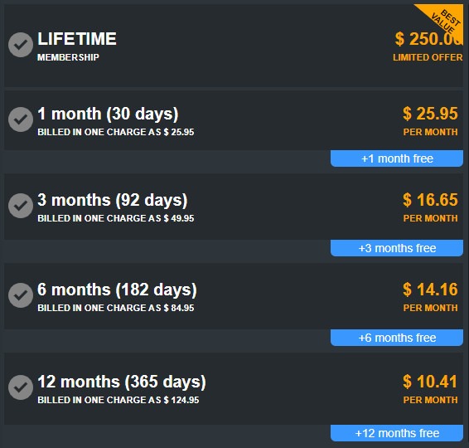The width and height of the screenshot is (469, 448).
Task: Click the 12 months (365 days) title
Action: tap(122, 382)
